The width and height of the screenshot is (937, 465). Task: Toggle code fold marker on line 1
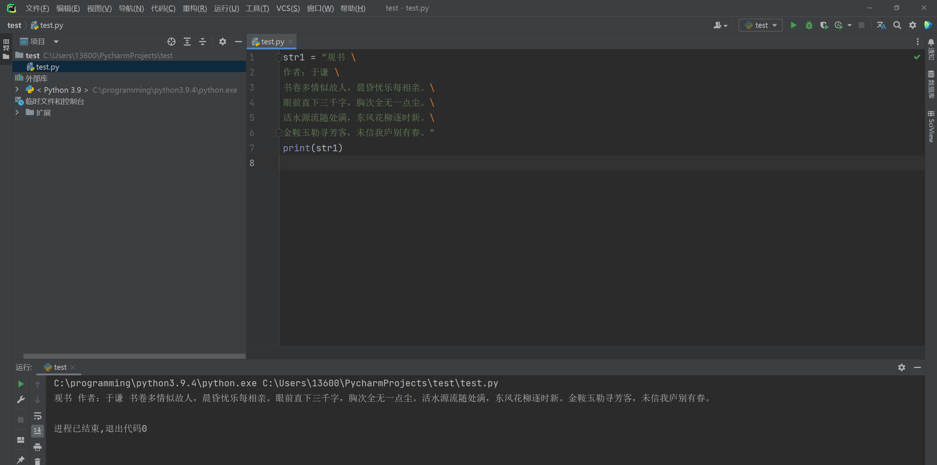tap(279, 57)
